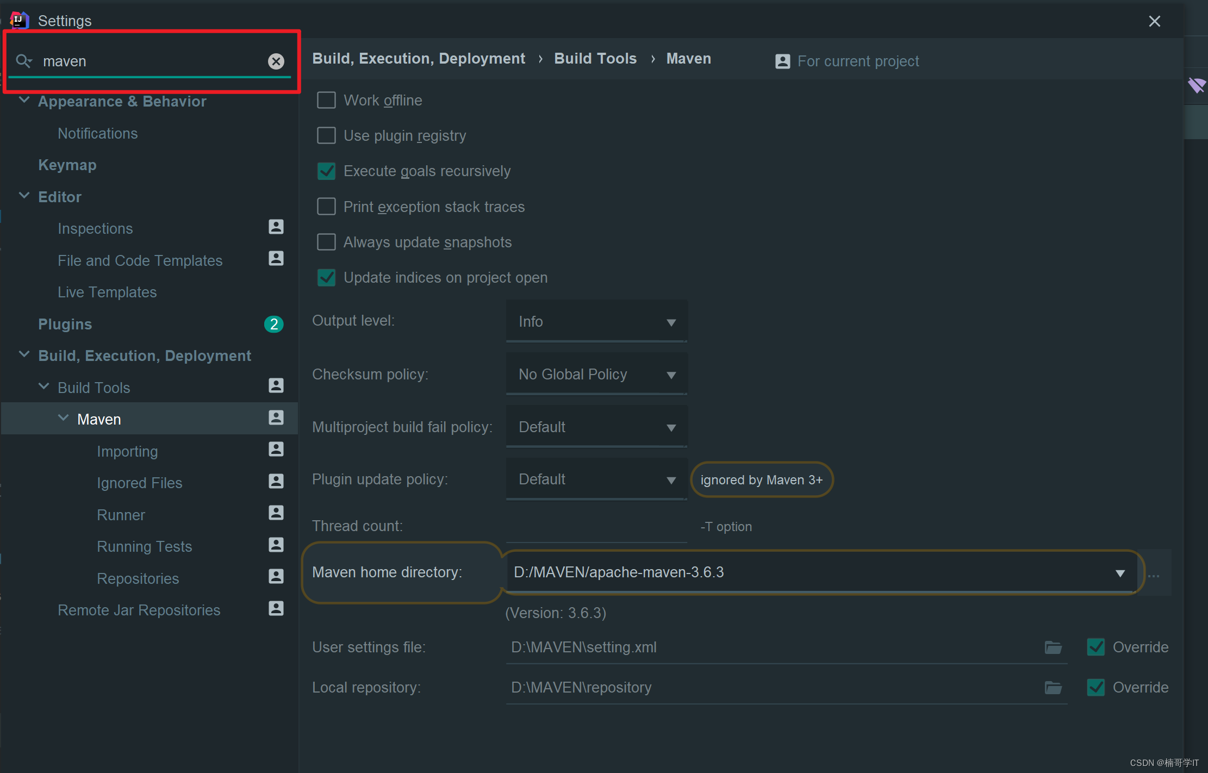Click the ellipsis button beside Maven home directory
The width and height of the screenshot is (1208, 773).
(x=1154, y=574)
